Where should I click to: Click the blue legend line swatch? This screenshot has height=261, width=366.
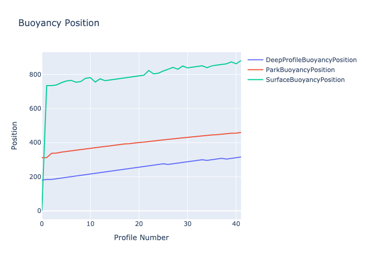(256, 60)
